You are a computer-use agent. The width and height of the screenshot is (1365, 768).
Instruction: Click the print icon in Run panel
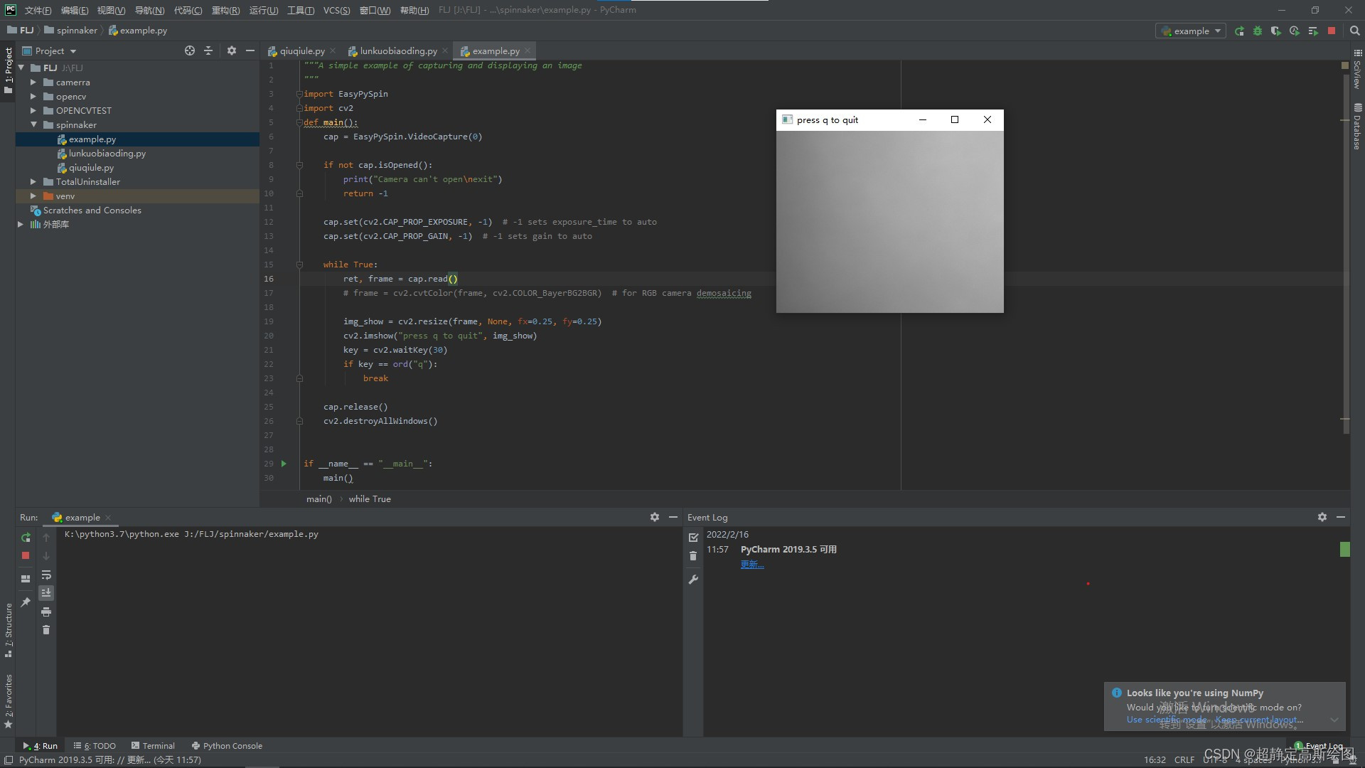(x=46, y=612)
